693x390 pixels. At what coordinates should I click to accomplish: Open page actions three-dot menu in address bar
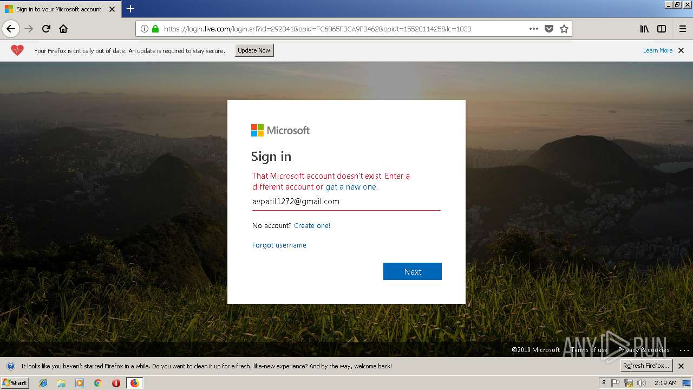coord(534,29)
